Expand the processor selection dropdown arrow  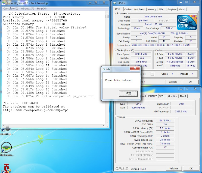152,74
